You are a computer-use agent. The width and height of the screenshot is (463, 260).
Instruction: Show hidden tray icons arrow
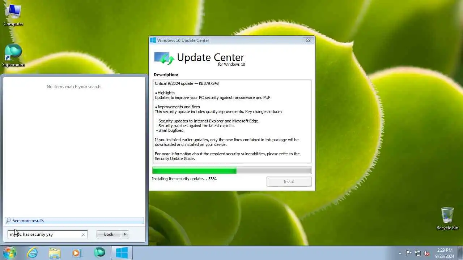tap(400, 253)
